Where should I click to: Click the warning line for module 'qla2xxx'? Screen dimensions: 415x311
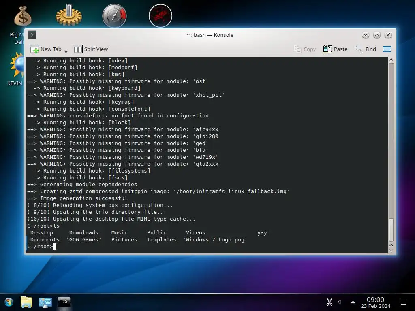point(124,164)
